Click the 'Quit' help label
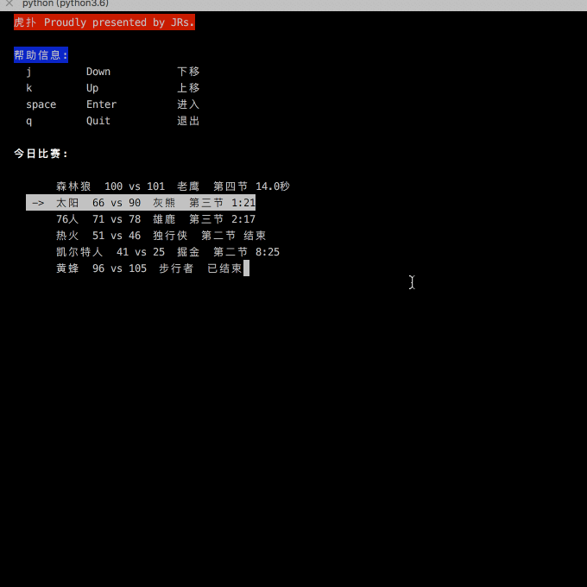 (x=98, y=121)
